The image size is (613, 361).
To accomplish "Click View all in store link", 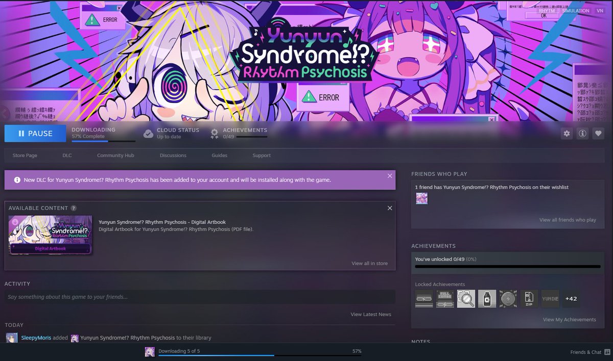I will click(x=369, y=264).
